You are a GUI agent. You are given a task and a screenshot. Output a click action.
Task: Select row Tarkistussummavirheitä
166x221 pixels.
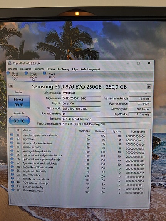(78, 179)
